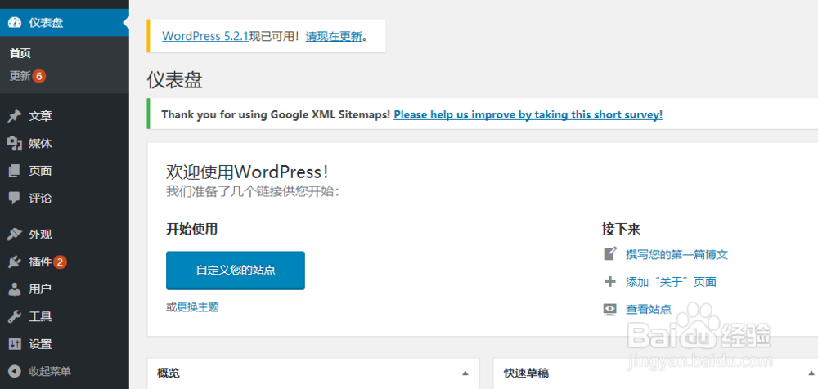Click the 添加“关于”页面 link

[x=671, y=282]
